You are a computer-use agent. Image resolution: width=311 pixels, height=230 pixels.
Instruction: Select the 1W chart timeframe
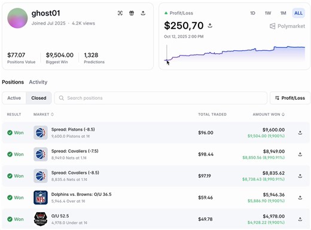(x=268, y=13)
